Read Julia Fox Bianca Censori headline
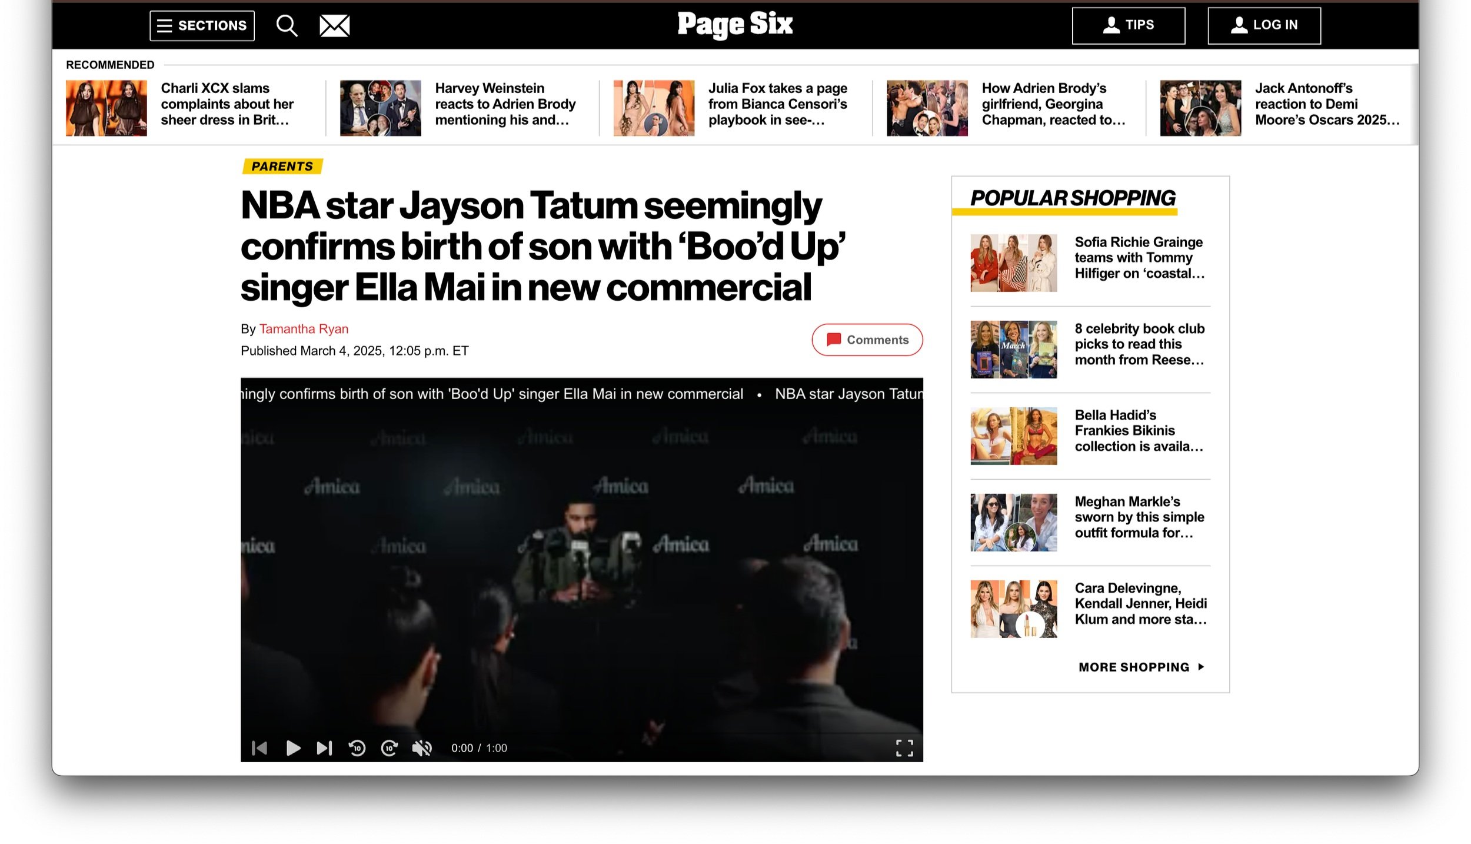 click(778, 104)
